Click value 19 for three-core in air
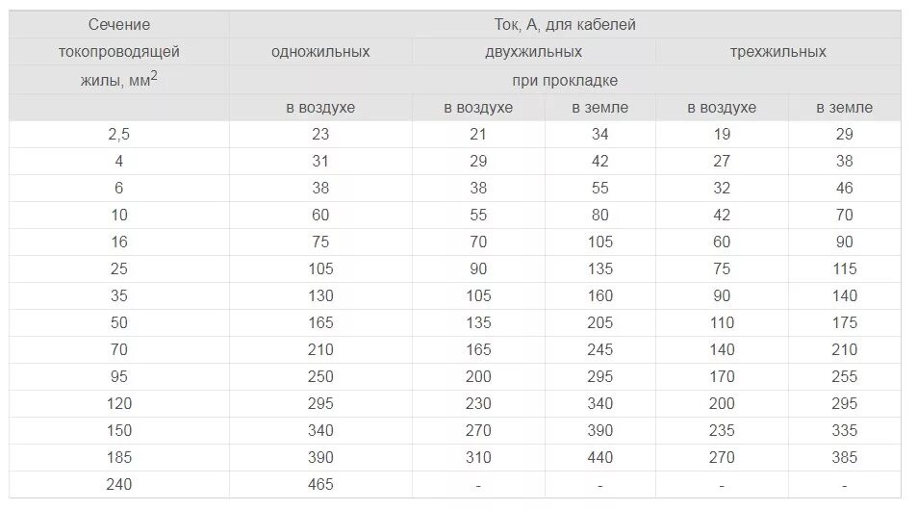The image size is (917, 510). coord(722,134)
